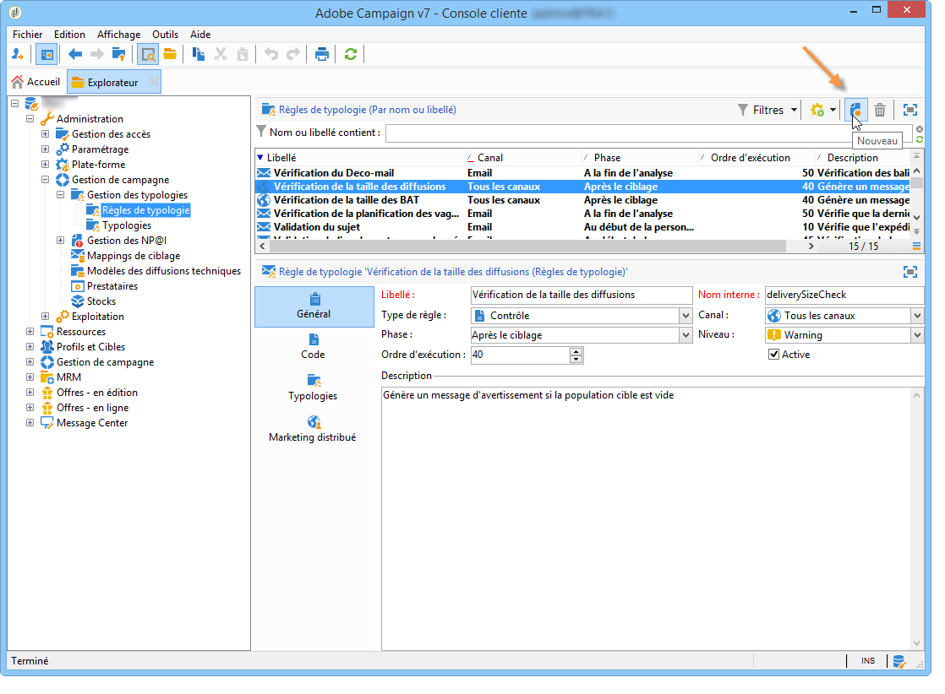Collapse the Administration tree node

[x=30, y=118]
